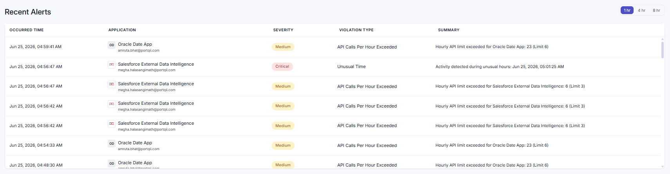Open Oracle Date App name in 04:59:41 AM row
Image resolution: width=670 pixels, height=174 pixels.
click(x=135, y=44)
